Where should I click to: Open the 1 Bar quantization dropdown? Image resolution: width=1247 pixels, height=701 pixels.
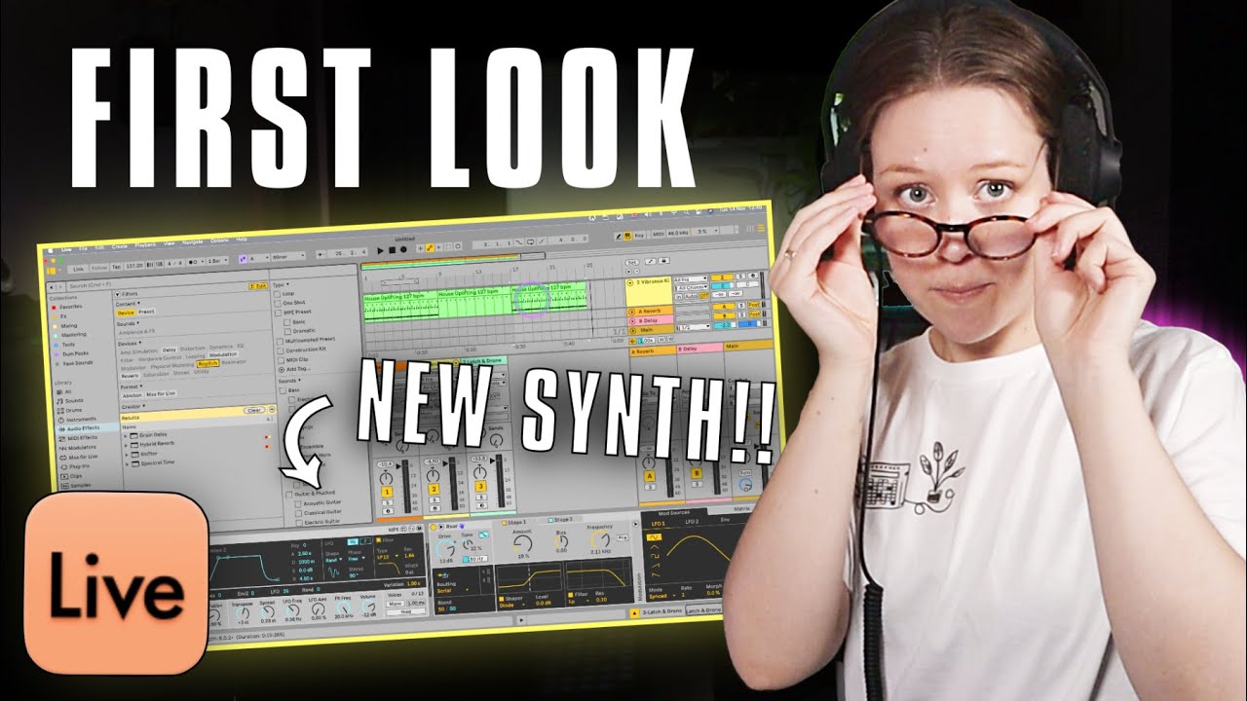[x=218, y=261]
